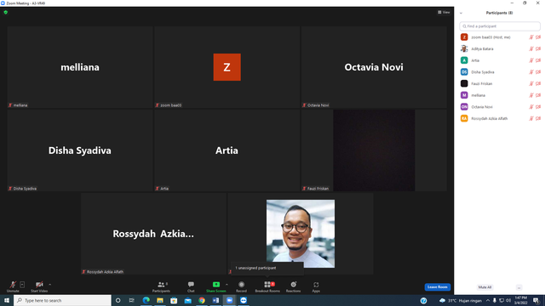Click the green encryption shield icon
Image resolution: width=545 pixels, height=306 pixels.
6,12
